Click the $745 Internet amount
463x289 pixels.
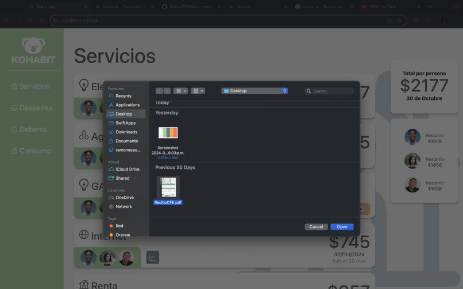[349, 242]
